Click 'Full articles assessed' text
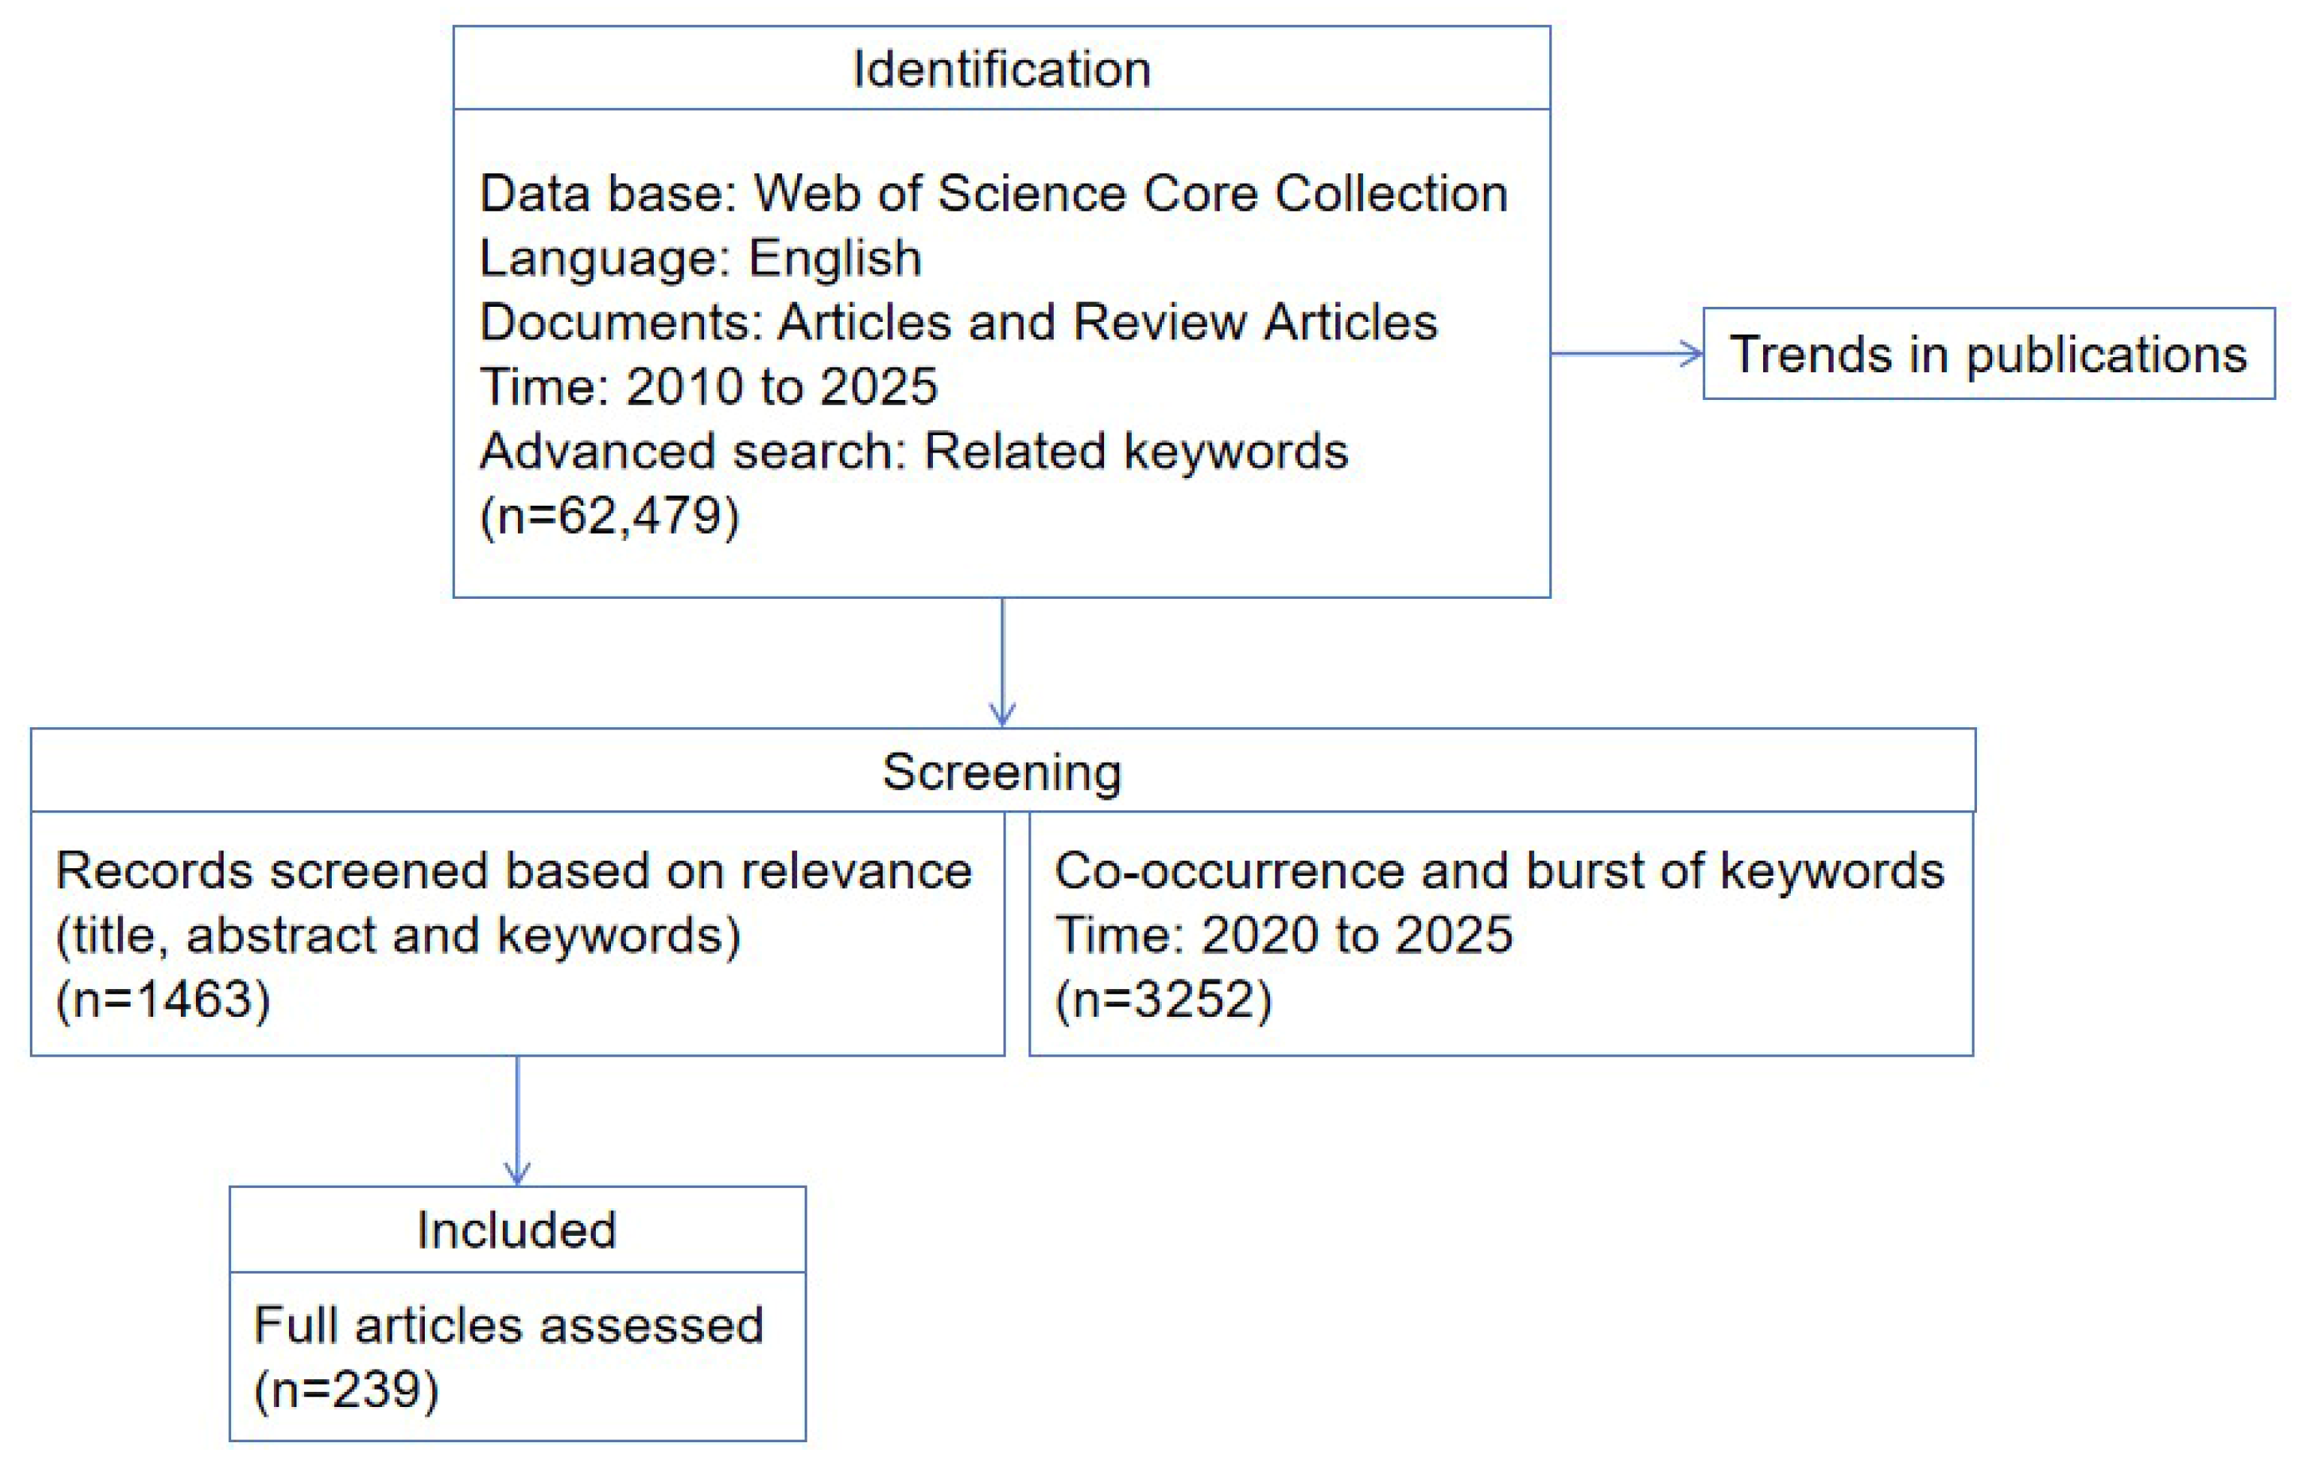Viewport: 2302px width, 1464px height. tap(509, 1325)
